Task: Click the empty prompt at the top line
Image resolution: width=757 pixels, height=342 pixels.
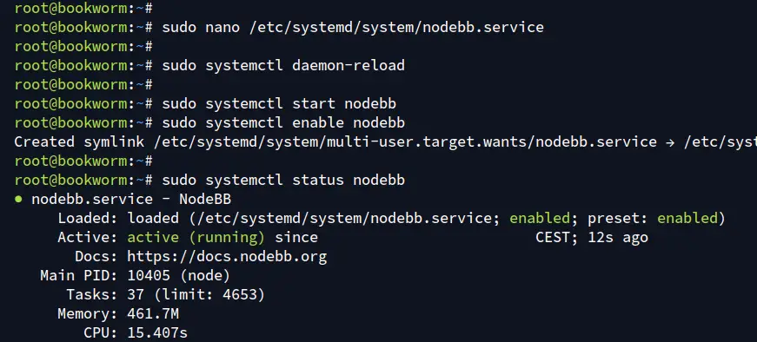Action: point(84,8)
